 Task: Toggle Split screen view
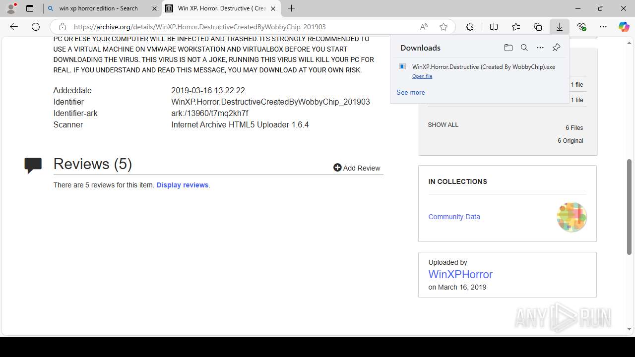click(494, 27)
